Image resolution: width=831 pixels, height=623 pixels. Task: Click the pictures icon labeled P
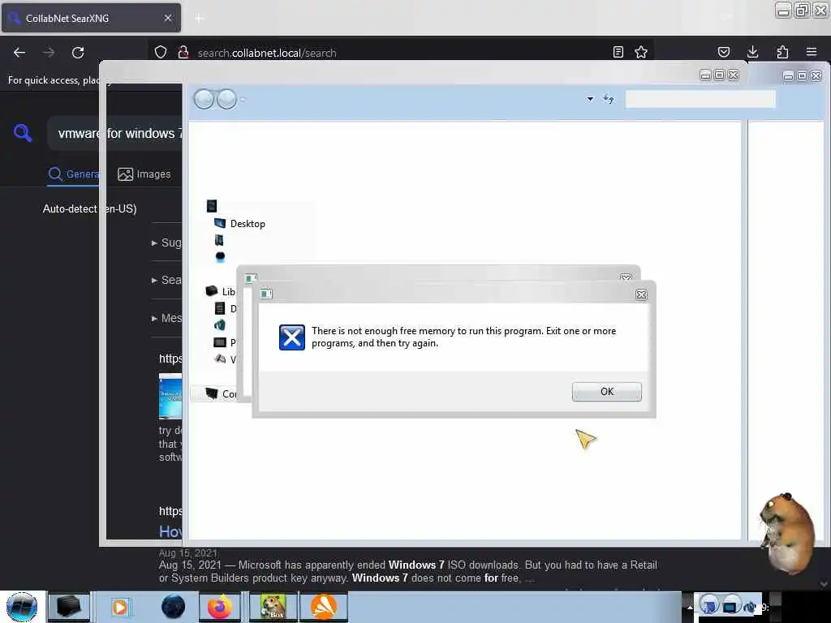220,342
